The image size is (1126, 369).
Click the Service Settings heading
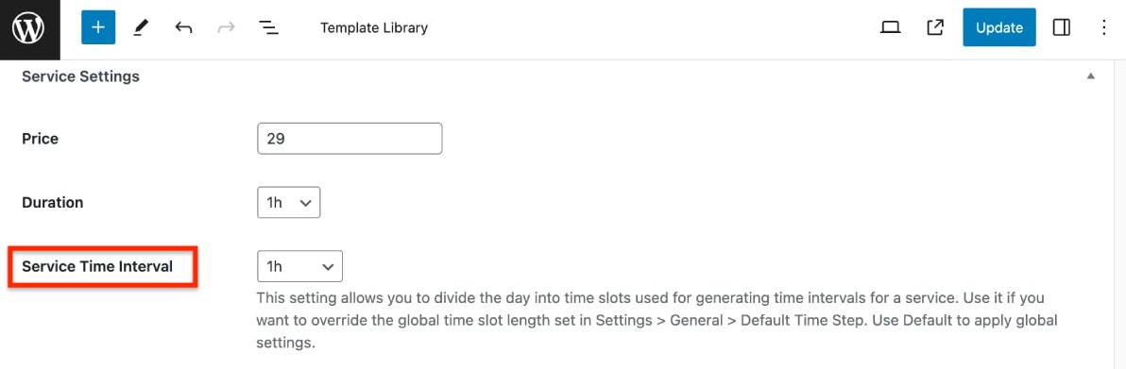click(80, 76)
